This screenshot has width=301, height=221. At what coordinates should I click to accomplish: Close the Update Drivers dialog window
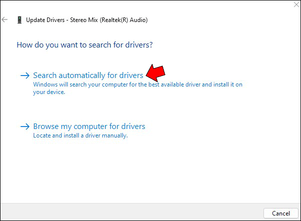coord(296,4)
